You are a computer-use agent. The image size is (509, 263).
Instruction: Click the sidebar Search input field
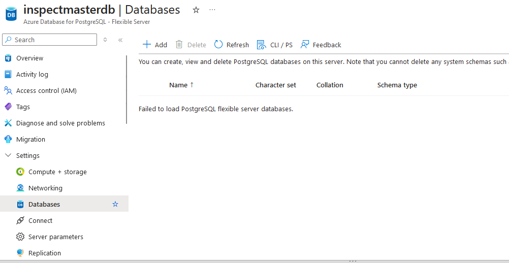[49, 40]
